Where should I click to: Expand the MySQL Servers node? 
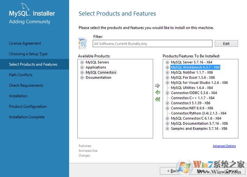coord(82,62)
